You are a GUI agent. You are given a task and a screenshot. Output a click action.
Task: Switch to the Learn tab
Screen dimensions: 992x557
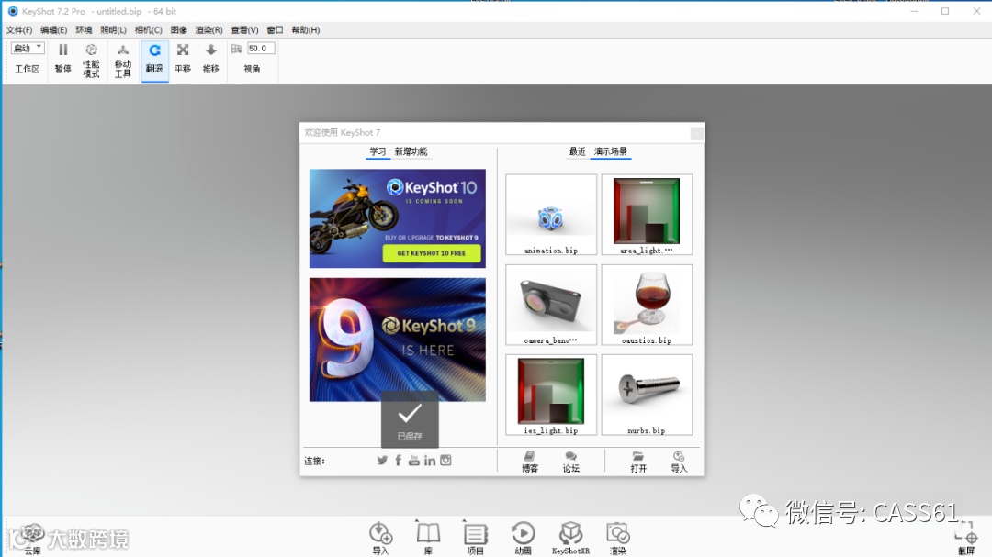tap(378, 151)
